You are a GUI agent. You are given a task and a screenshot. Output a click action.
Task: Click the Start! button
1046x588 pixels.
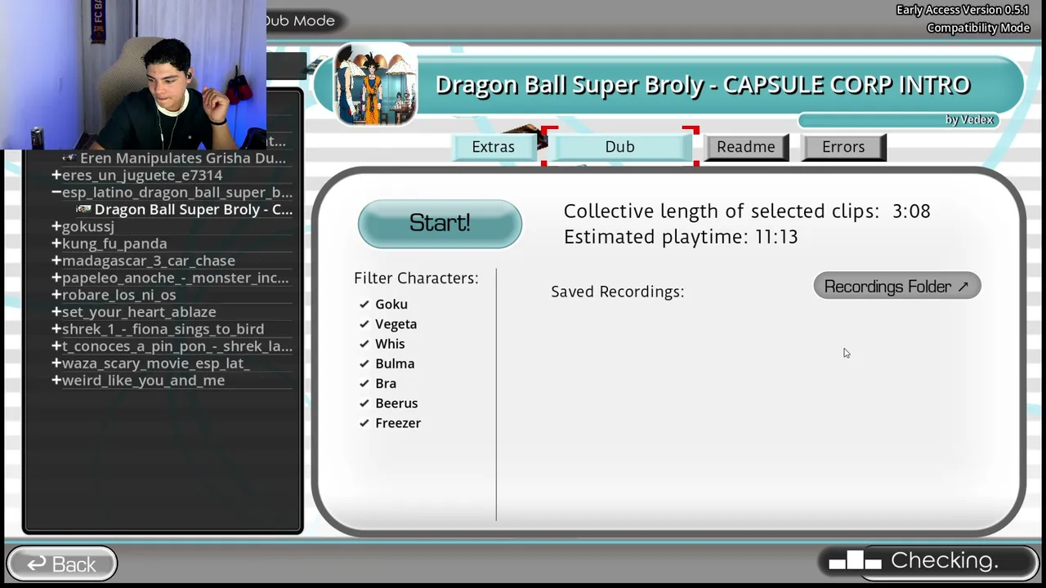(440, 224)
